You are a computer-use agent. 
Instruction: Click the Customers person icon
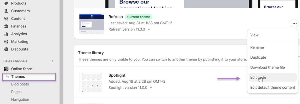point(6,11)
